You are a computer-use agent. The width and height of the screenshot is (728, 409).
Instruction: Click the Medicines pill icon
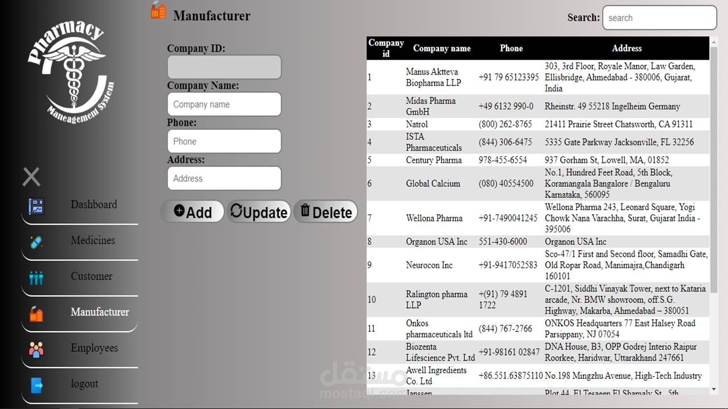pos(36,243)
